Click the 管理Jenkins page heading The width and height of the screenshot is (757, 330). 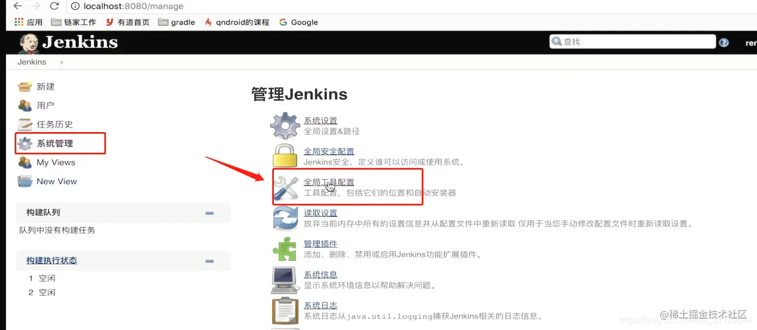[299, 94]
